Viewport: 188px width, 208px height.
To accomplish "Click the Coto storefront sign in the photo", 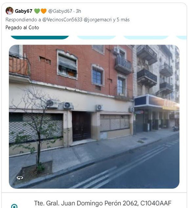I will 164,102.
